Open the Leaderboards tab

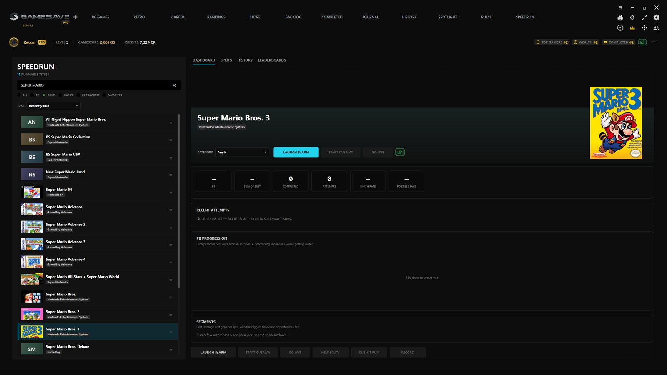(272, 60)
